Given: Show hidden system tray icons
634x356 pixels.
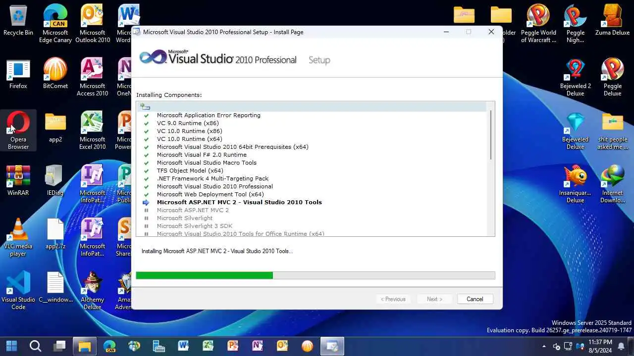Looking at the screenshot, I should pyautogui.click(x=544, y=346).
